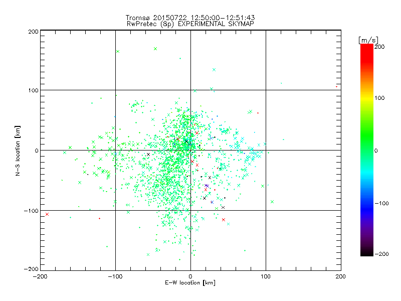Click the '100' tick label on the E-W axis
Viewport: 401px width, 301px height.
(266, 276)
